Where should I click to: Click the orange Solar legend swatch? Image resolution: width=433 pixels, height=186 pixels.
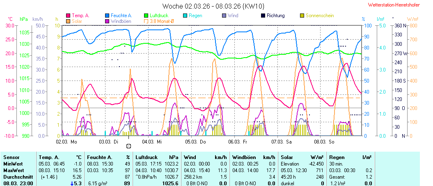[x=68, y=21]
